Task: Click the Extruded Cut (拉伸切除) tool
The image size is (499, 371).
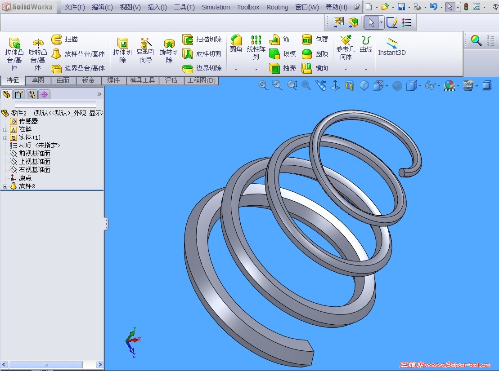Action: click(x=122, y=51)
